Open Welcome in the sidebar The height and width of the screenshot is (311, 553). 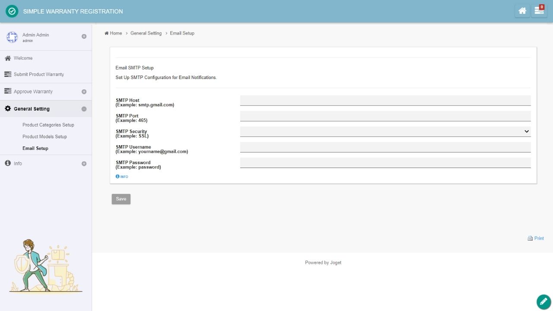click(x=23, y=58)
